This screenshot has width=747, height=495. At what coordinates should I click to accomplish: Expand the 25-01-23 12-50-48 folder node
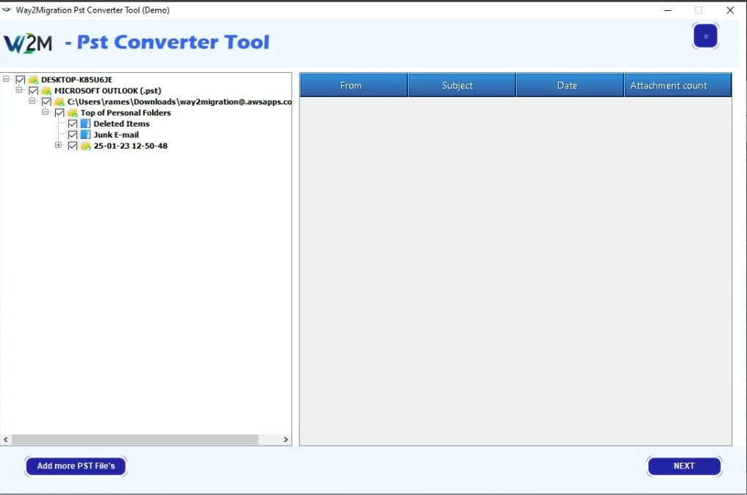(x=59, y=146)
